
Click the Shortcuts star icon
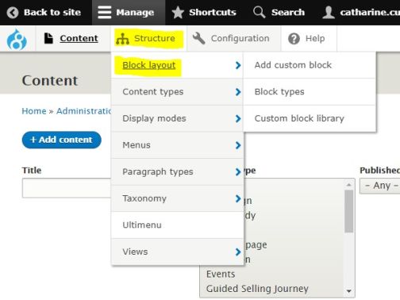[178, 13]
